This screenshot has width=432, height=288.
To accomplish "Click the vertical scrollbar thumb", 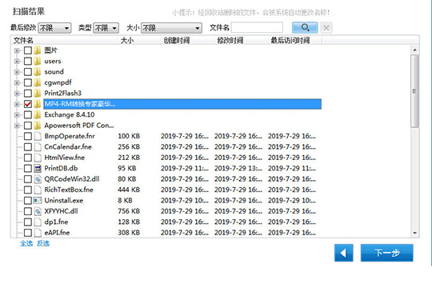I will (414, 91).
